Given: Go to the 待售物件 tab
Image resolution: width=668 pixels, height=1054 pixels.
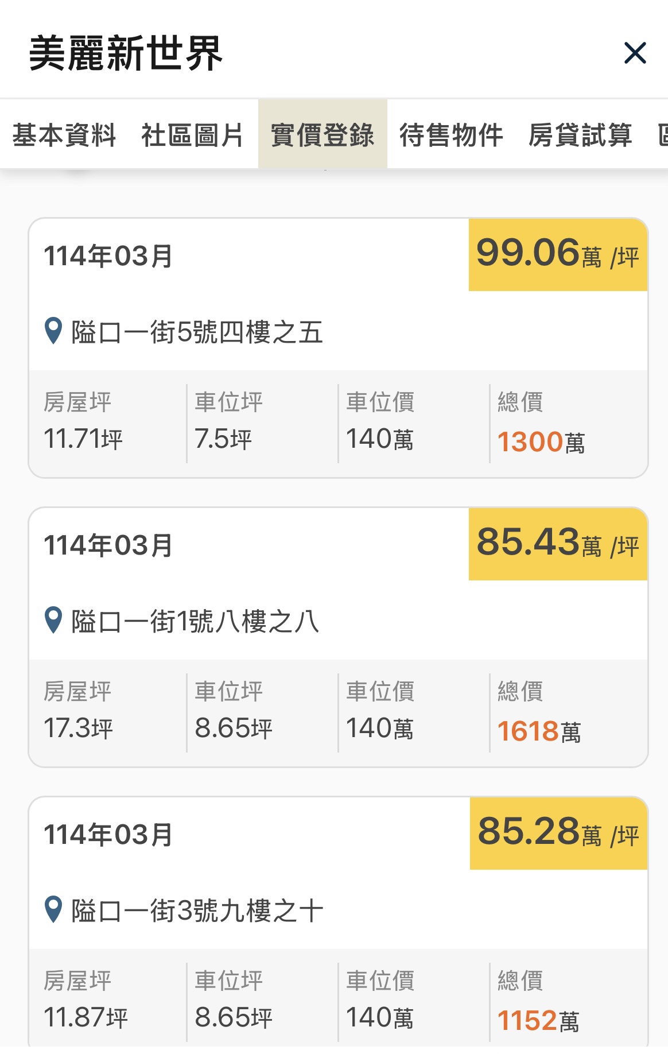Looking at the screenshot, I should 451,135.
